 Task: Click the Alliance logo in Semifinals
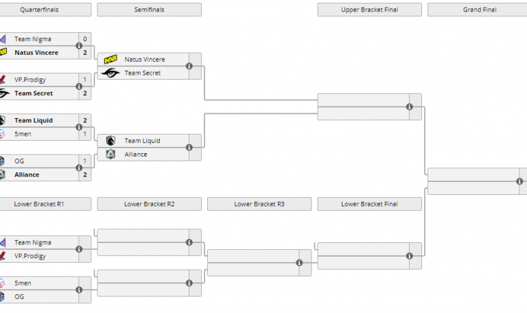110,154
